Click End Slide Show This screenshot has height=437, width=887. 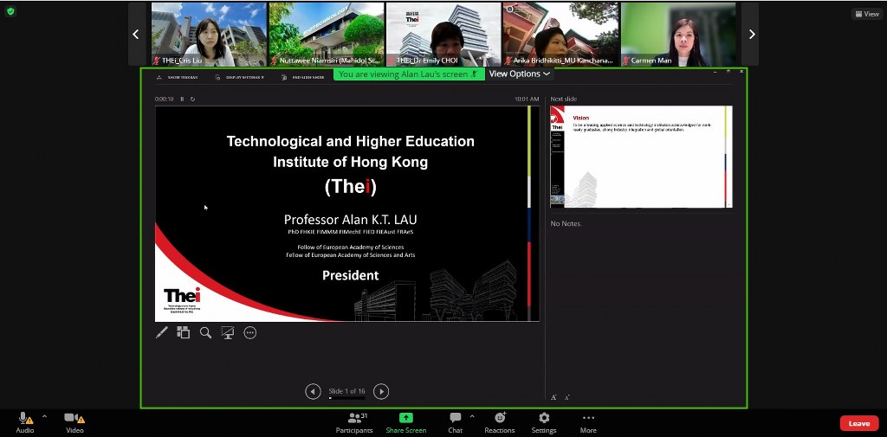tap(302, 78)
